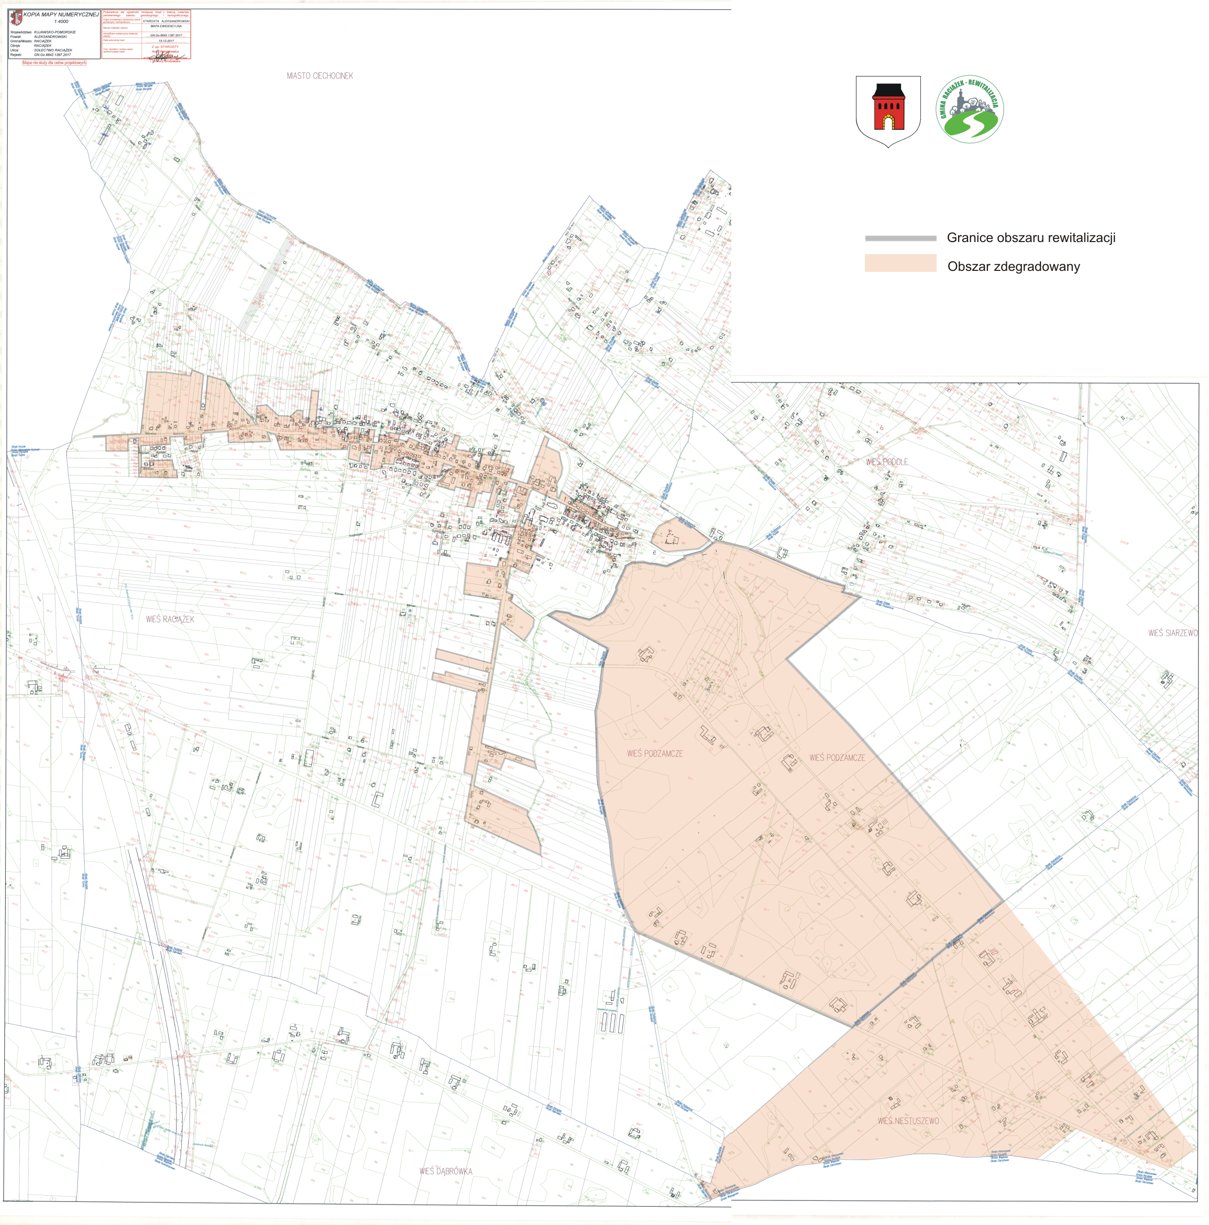Click the 'KOPIA MAPY NUMERYCZNEJ' title
Viewport: 1209px width, 1225px height.
(61, 14)
